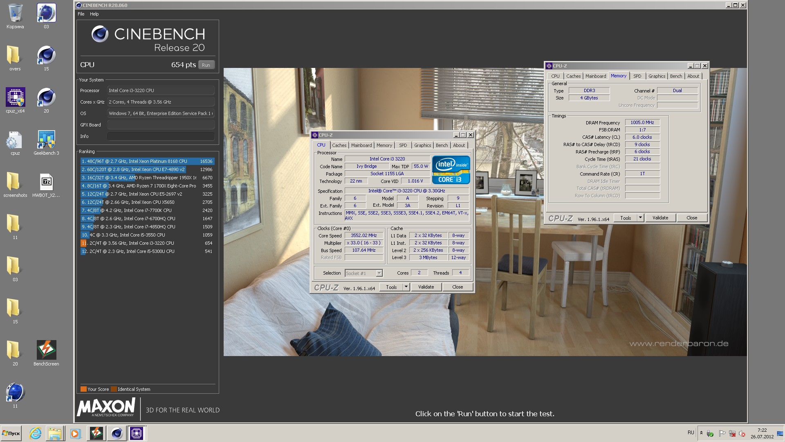Click the Safely Remove Hardware tray icon

point(711,433)
